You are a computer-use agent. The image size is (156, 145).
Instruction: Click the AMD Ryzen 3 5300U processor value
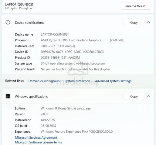coord(71,40)
